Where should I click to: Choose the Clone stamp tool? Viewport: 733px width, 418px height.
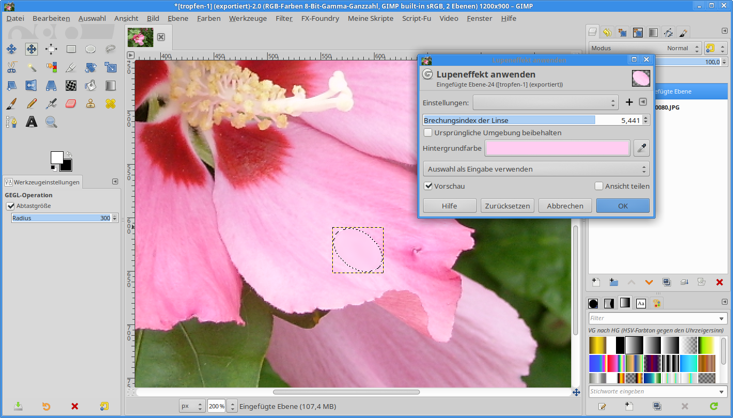pyautogui.click(x=91, y=104)
